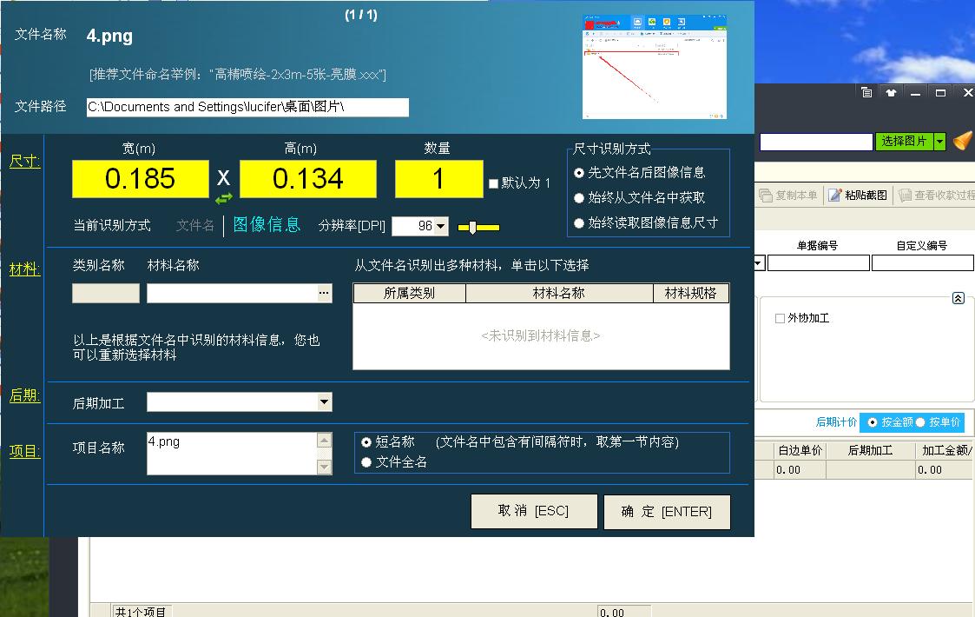
Task: Click the notes icon in the title bar
Action: pyautogui.click(x=866, y=92)
